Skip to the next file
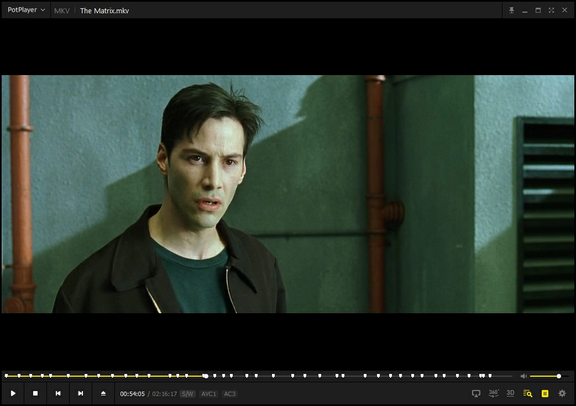The height and width of the screenshot is (406, 576). [x=81, y=393]
